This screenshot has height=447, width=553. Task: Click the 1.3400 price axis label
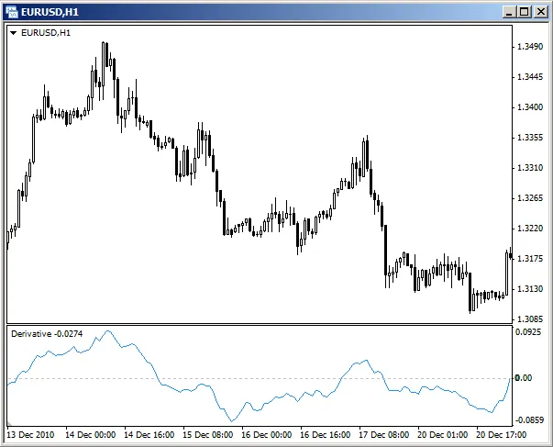pos(530,107)
